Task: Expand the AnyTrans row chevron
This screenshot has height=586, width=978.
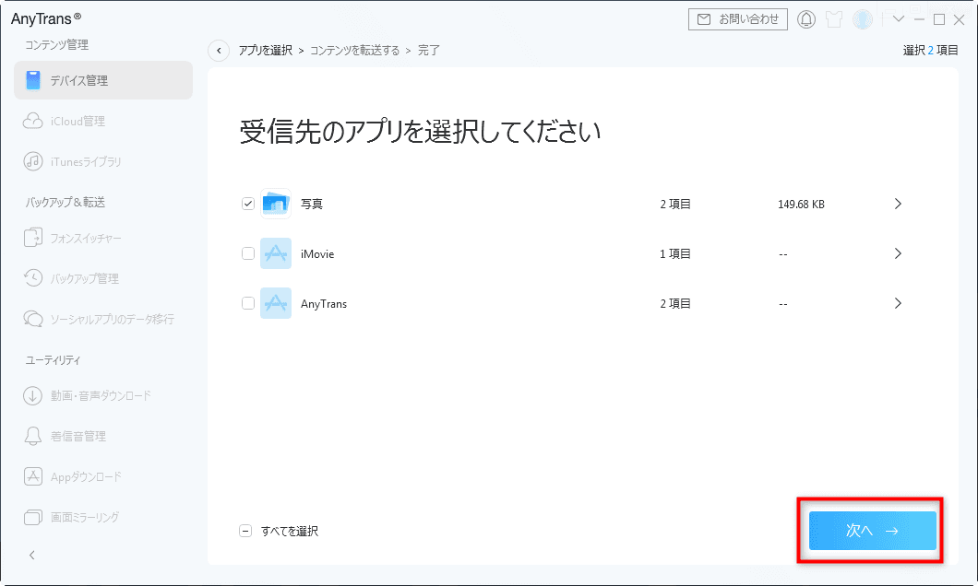Action: [x=898, y=303]
